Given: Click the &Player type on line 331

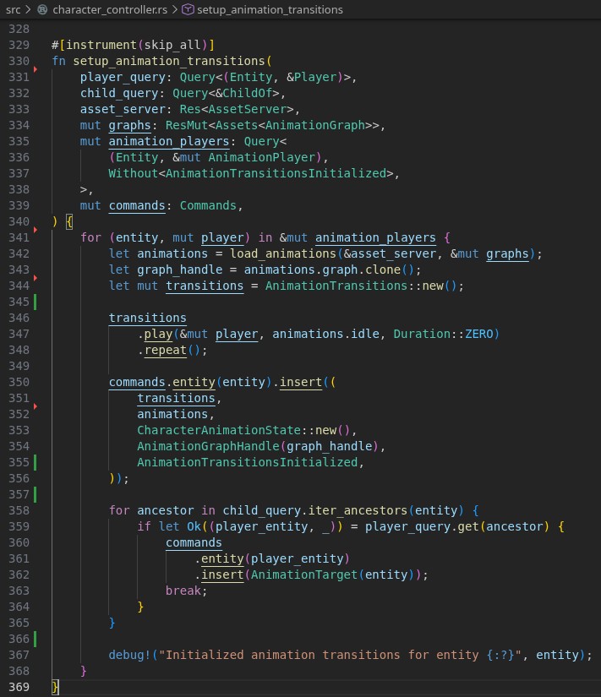Looking at the screenshot, I should pyautogui.click(x=311, y=77).
